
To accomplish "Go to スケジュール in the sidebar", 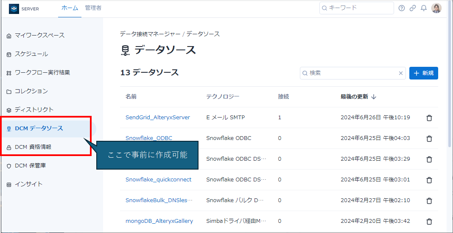I will coord(31,54).
